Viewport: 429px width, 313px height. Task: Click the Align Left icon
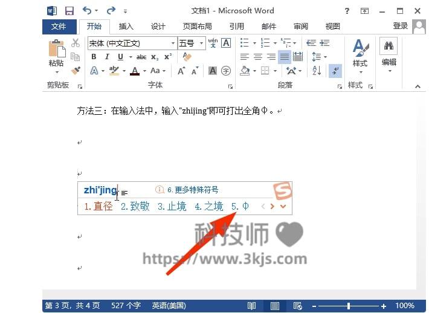click(x=244, y=57)
